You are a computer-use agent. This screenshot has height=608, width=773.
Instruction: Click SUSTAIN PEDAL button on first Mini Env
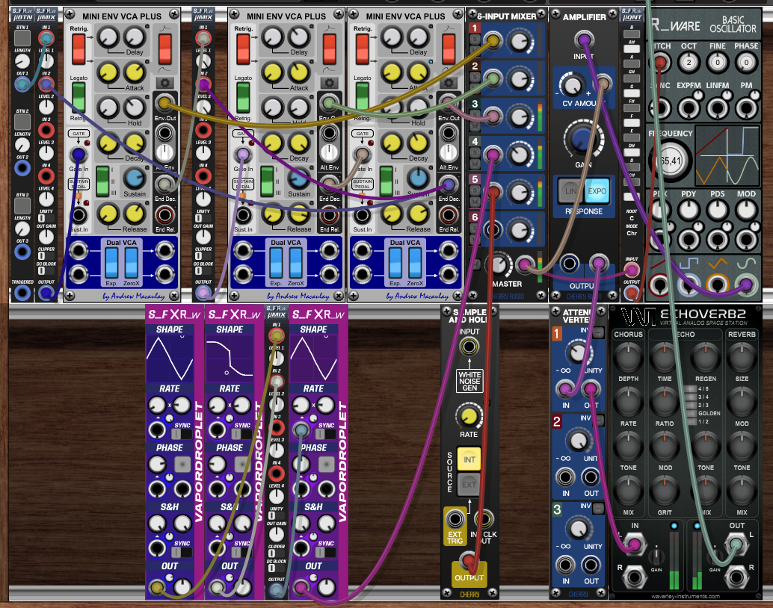79,184
